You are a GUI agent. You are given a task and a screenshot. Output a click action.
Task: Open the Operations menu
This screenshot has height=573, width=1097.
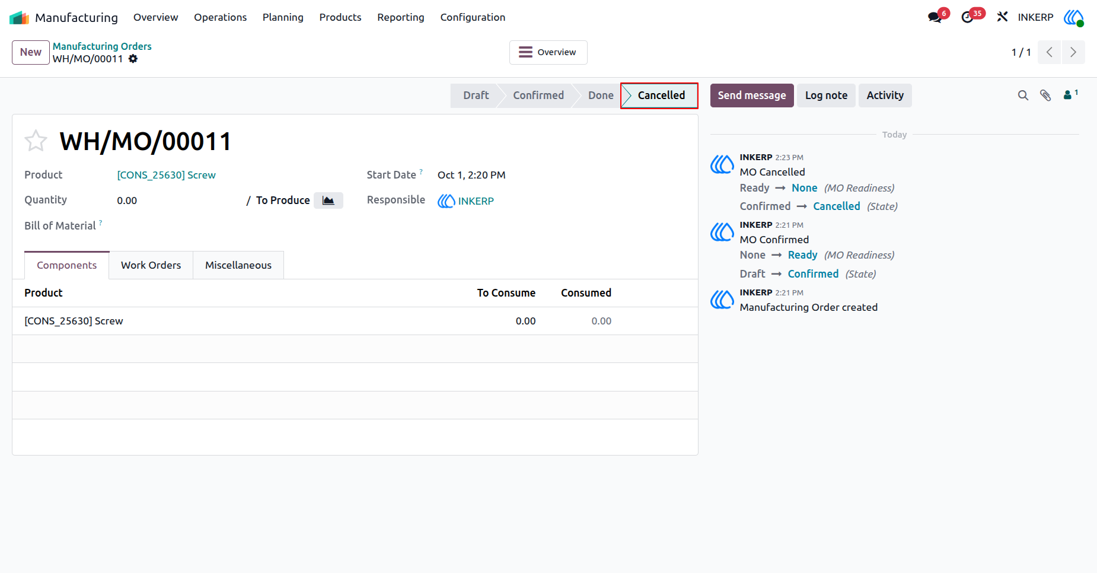pos(220,17)
